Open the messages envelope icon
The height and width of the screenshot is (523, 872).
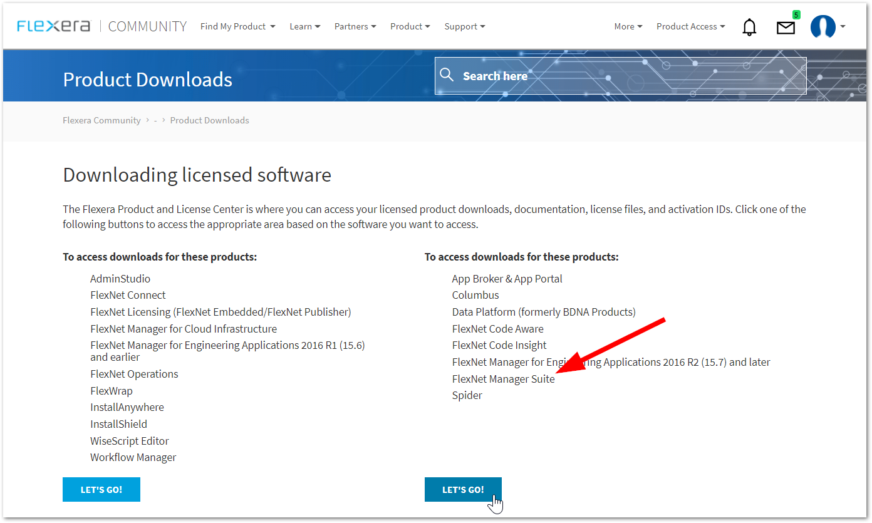click(786, 28)
